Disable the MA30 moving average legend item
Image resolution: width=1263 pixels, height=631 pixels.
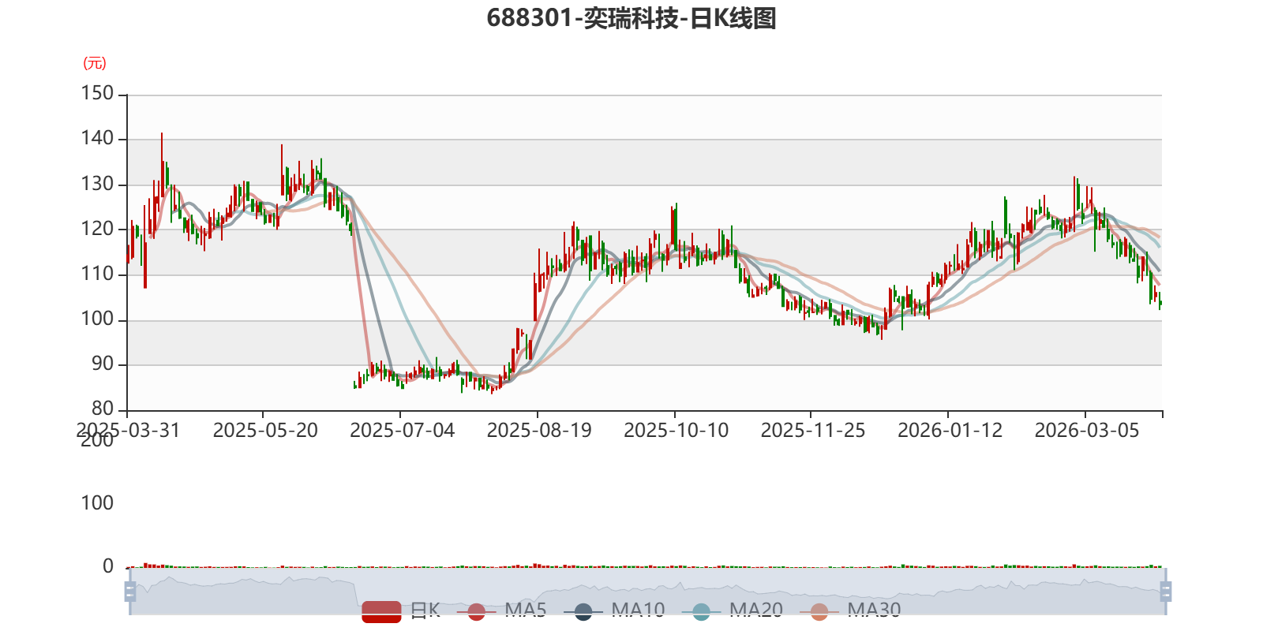tap(850, 611)
